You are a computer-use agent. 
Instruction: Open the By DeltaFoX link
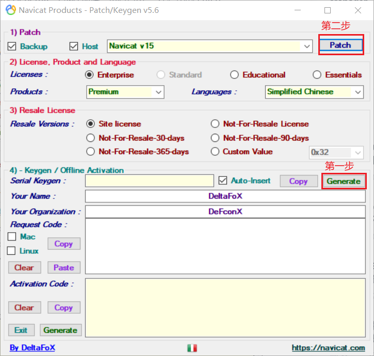pyautogui.click(x=32, y=348)
